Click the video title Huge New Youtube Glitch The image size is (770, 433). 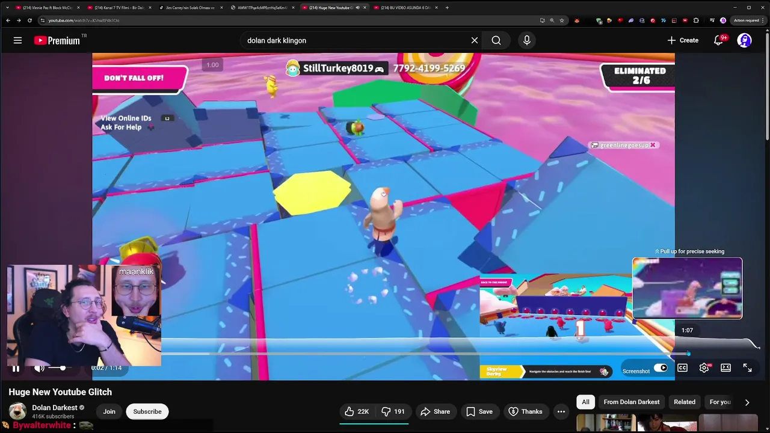tap(60, 392)
